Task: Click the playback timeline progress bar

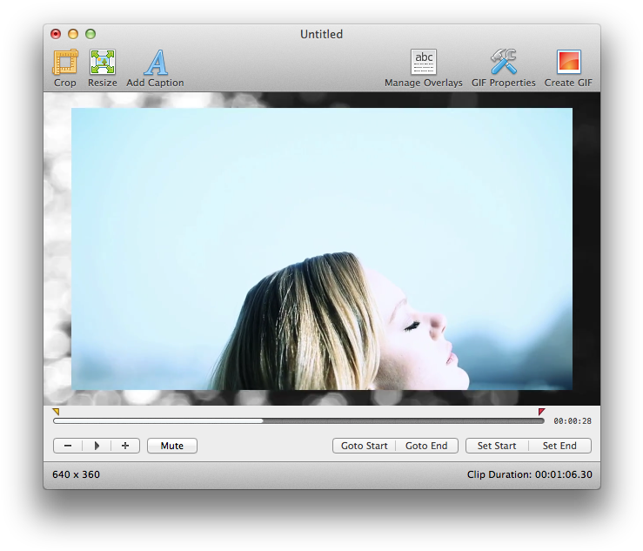Action: click(x=298, y=420)
